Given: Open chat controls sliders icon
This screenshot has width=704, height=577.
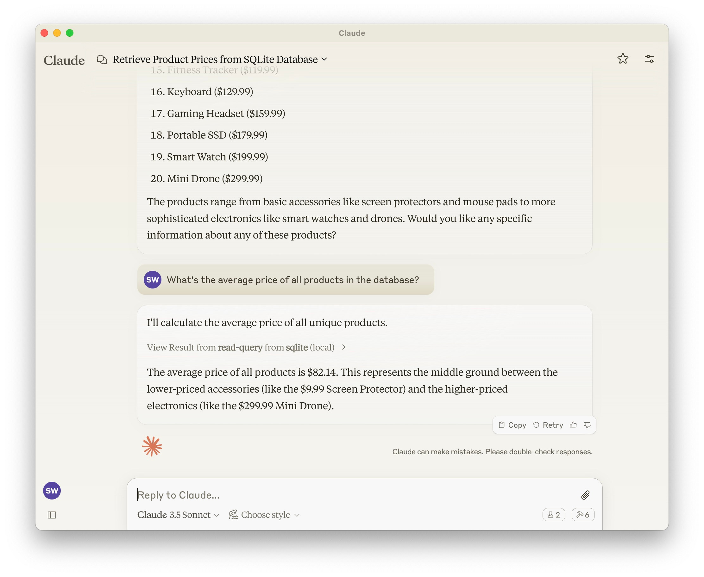Looking at the screenshot, I should (649, 59).
